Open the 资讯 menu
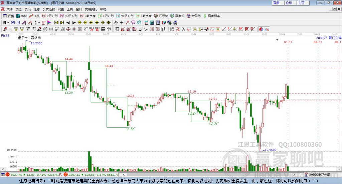Image resolution: width=342 pixels, height=184 pixels. [x=27, y=9]
